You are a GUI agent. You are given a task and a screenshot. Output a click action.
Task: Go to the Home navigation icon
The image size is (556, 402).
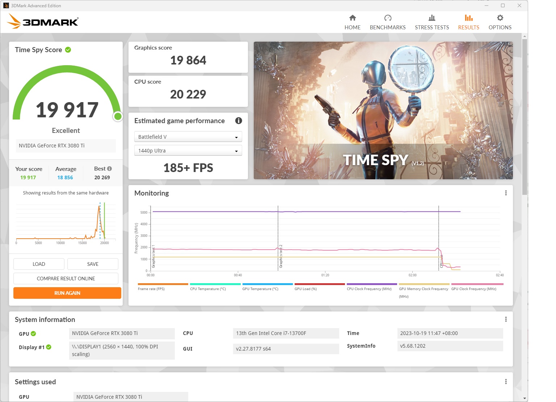tap(353, 18)
